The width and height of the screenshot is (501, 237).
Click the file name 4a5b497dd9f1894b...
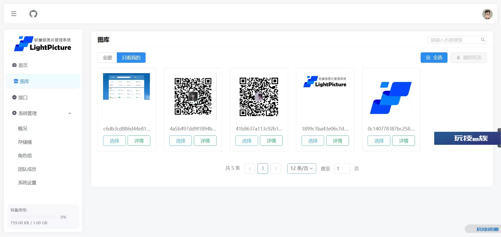[x=193, y=129]
